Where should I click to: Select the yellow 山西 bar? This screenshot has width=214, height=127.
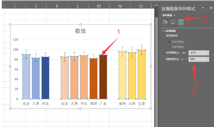132,76
